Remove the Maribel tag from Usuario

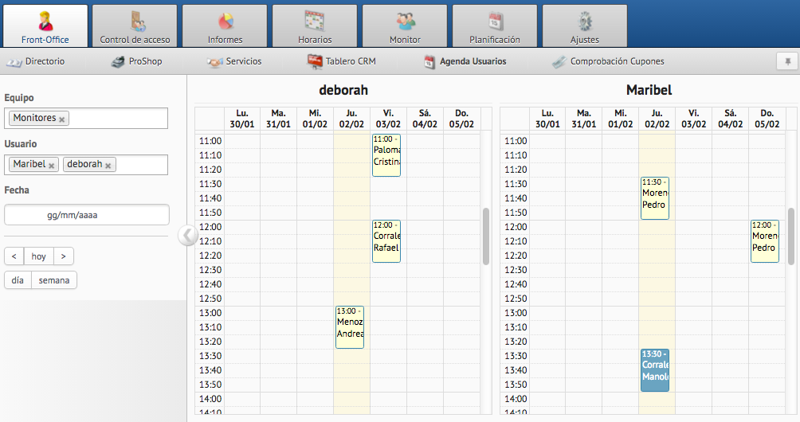(x=52, y=166)
